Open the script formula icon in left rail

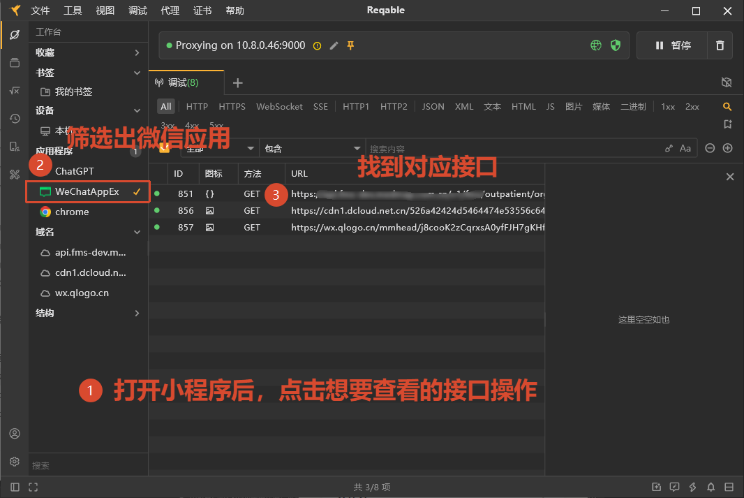(x=15, y=90)
